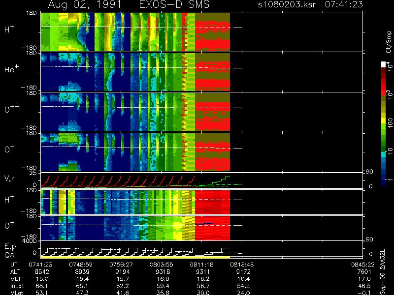Select MLT value "16.4"
Viewport: 394px width, 295px height.
[244, 279]
